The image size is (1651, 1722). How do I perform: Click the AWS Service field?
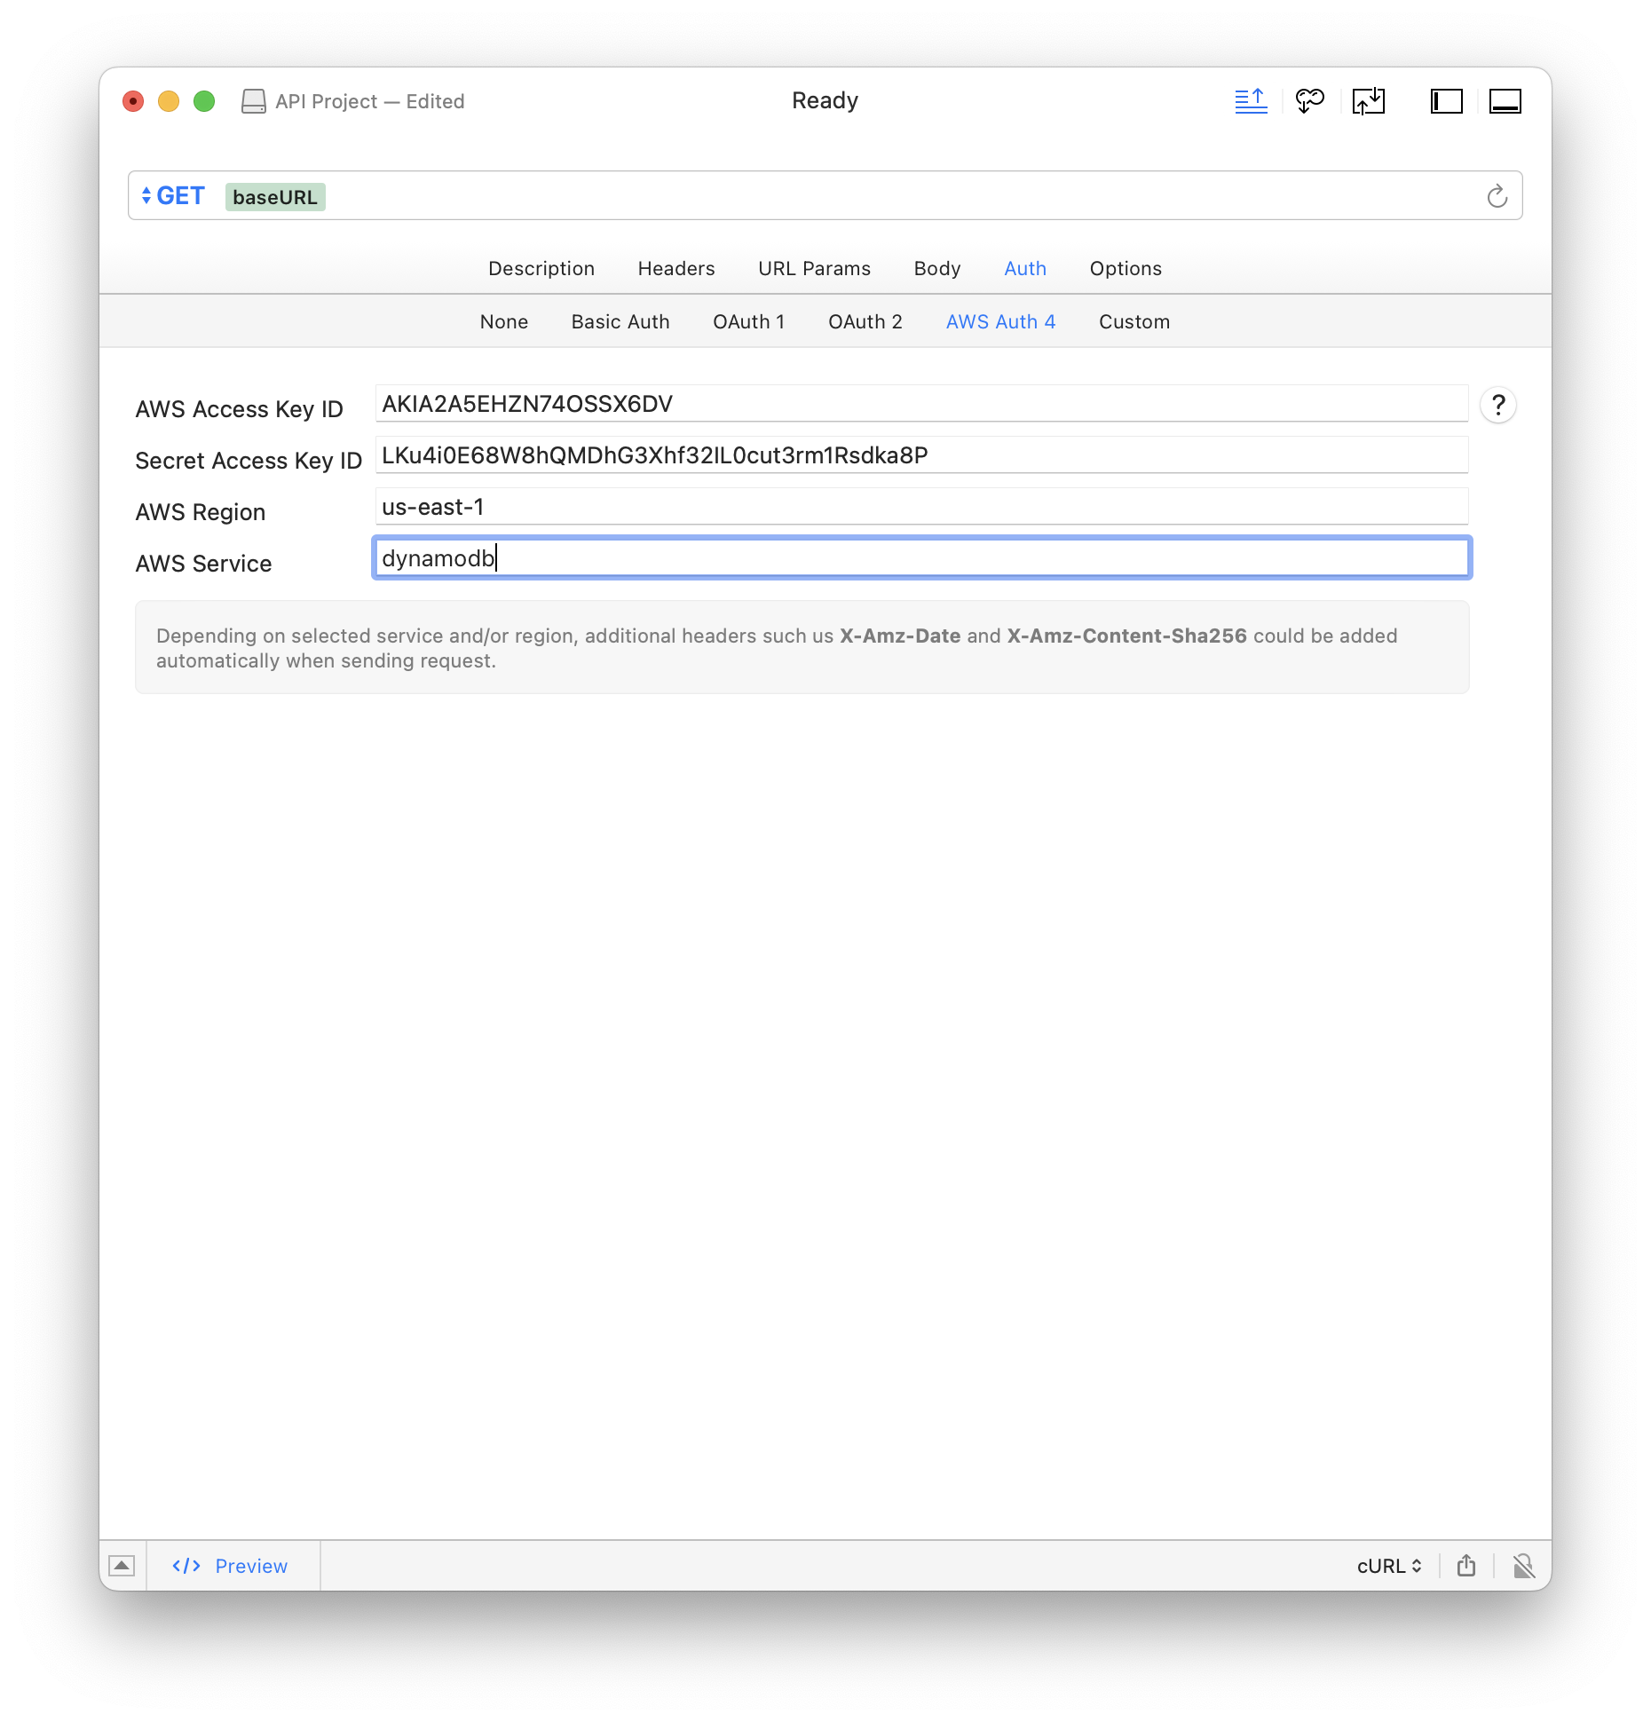point(921,558)
